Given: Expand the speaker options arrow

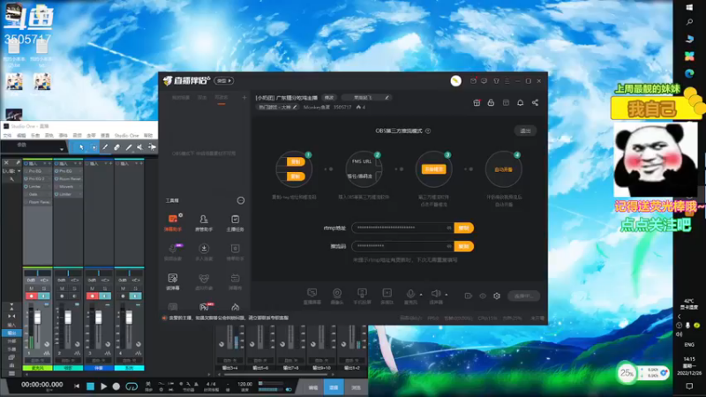Looking at the screenshot, I should click(447, 295).
